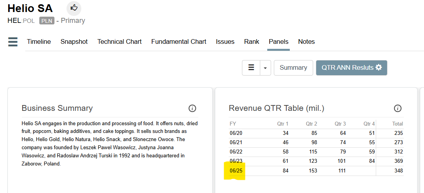Go to the Technical Chart tab
The width and height of the screenshot is (424, 193).
pos(119,42)
